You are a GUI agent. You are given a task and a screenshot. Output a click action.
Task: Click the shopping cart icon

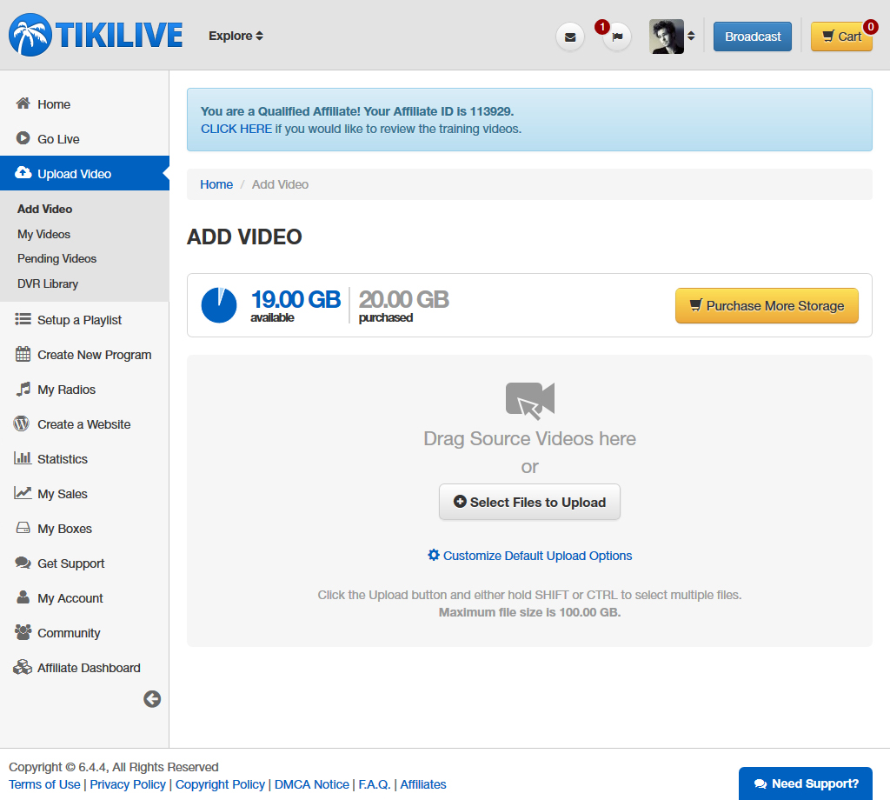[828, 37]
